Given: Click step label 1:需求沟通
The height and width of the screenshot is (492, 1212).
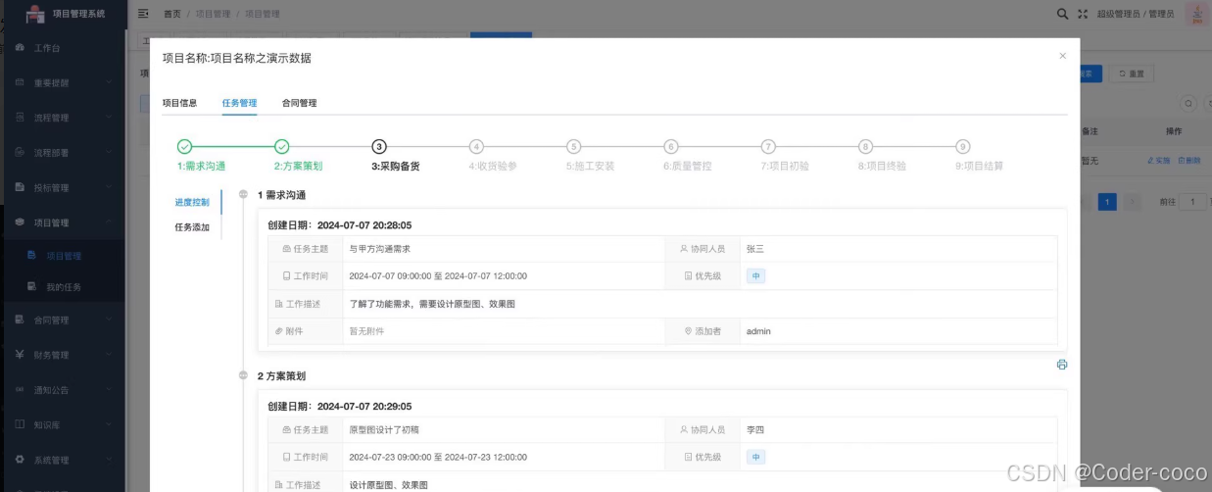Looking at the screenshot, I should (x=201, y=167).
